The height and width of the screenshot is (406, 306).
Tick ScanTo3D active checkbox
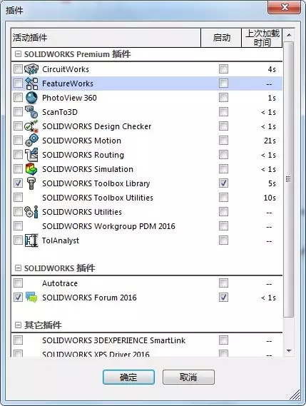tap(18, 112)
